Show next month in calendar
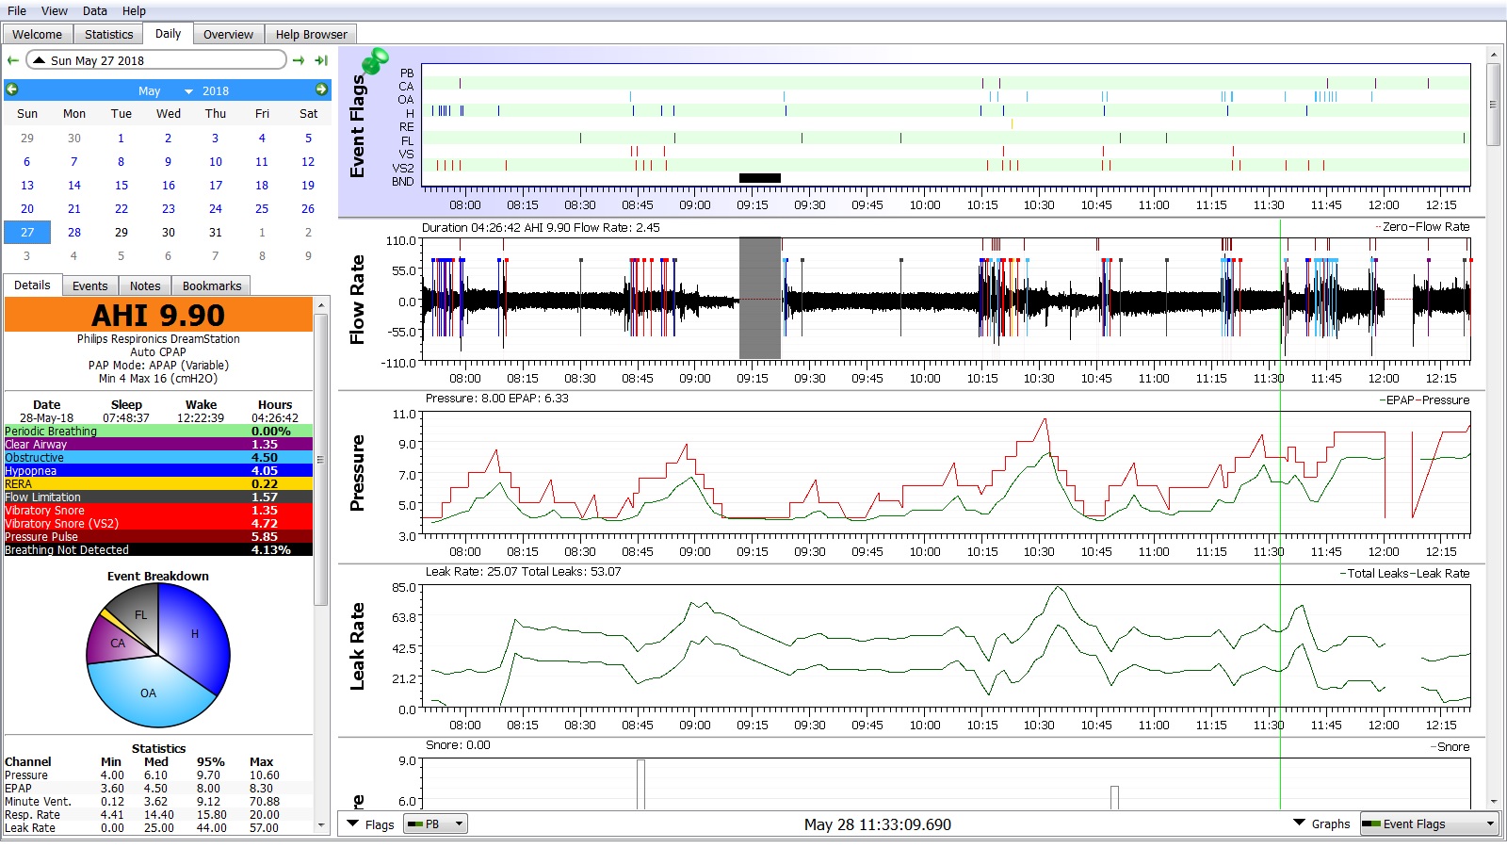This screenshot has width=1507, height=848. 322,90
